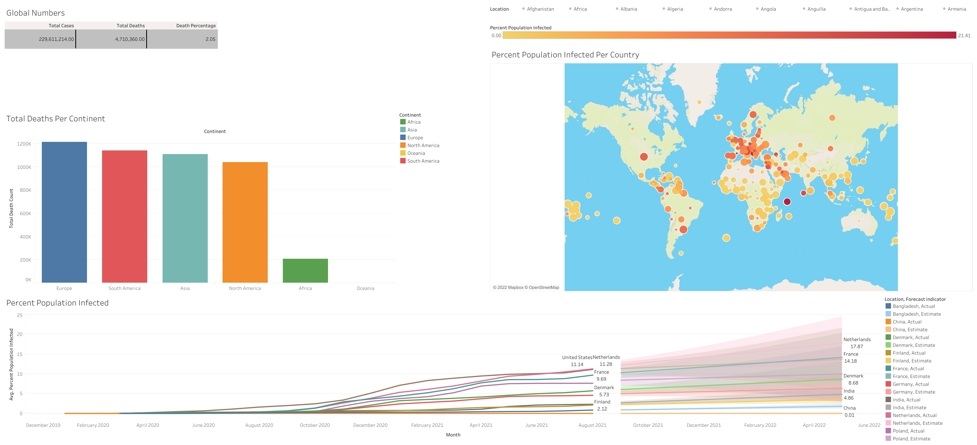Highlight the Netherlands, Actual legend entry

point(914,415)
